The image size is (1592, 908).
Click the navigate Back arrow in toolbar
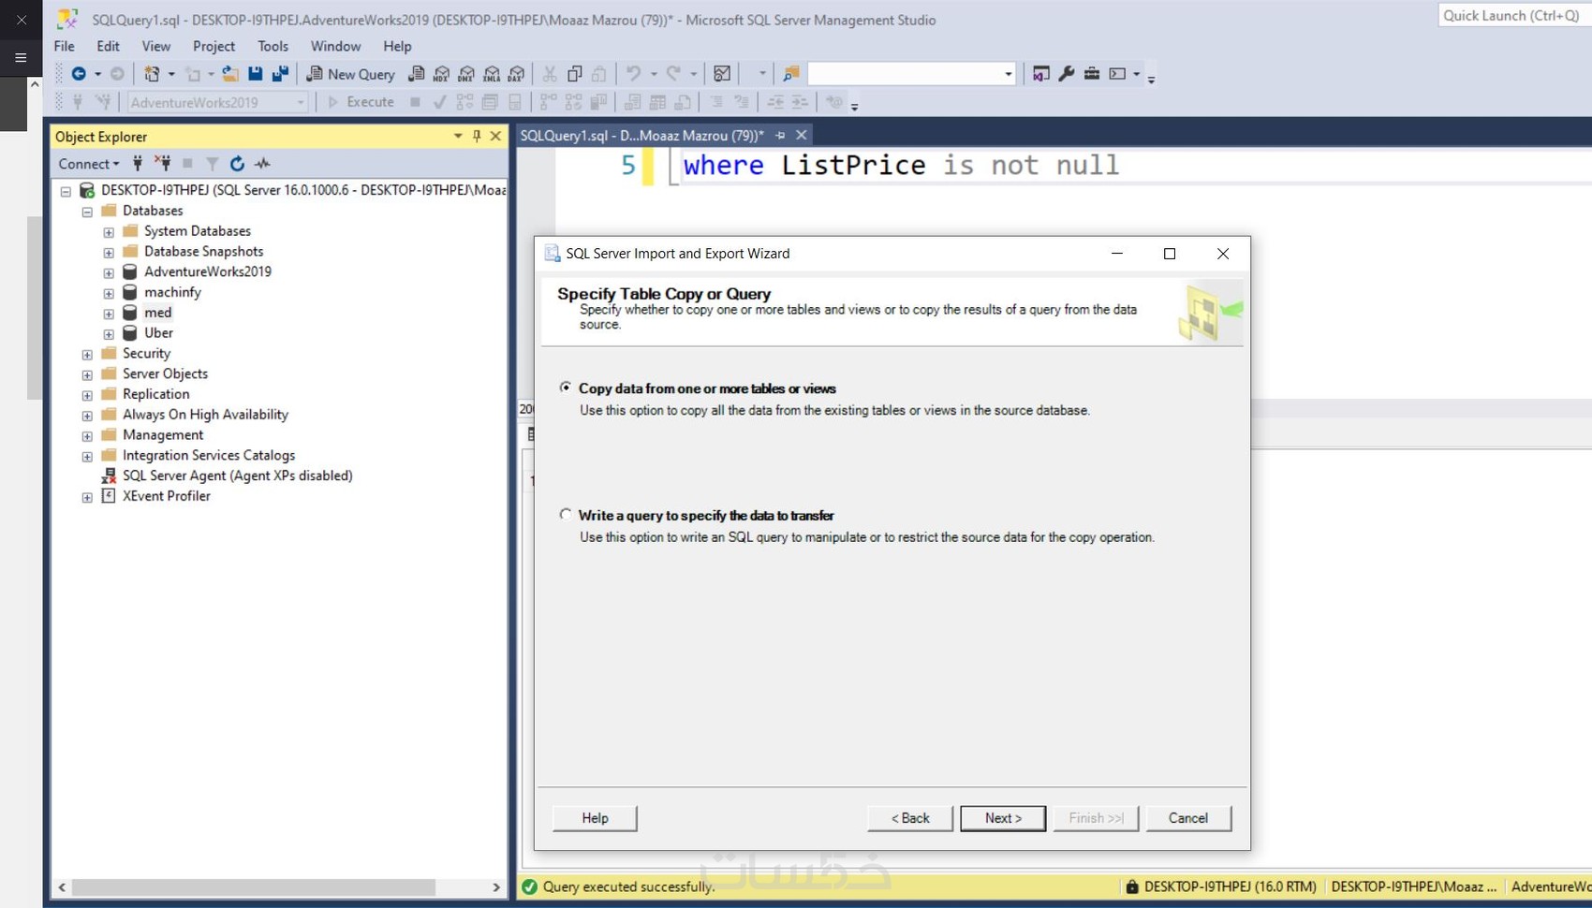(x=79, y=74)
